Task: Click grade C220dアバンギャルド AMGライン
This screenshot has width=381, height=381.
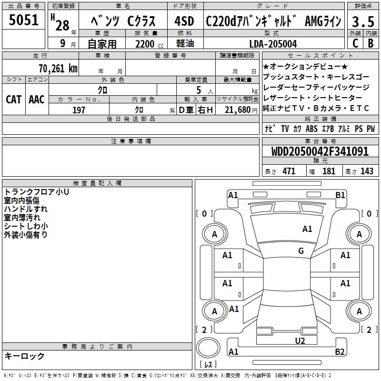Action: (x=273, y=21)
